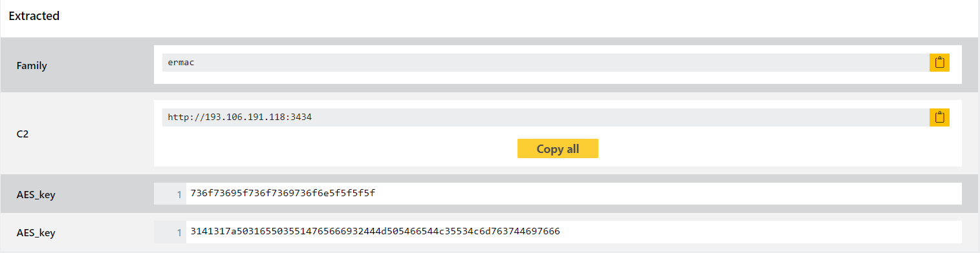This screenshot has width=980, height=253.
Task: Click the Extracted section heading
Action: [x=34, y=16]
